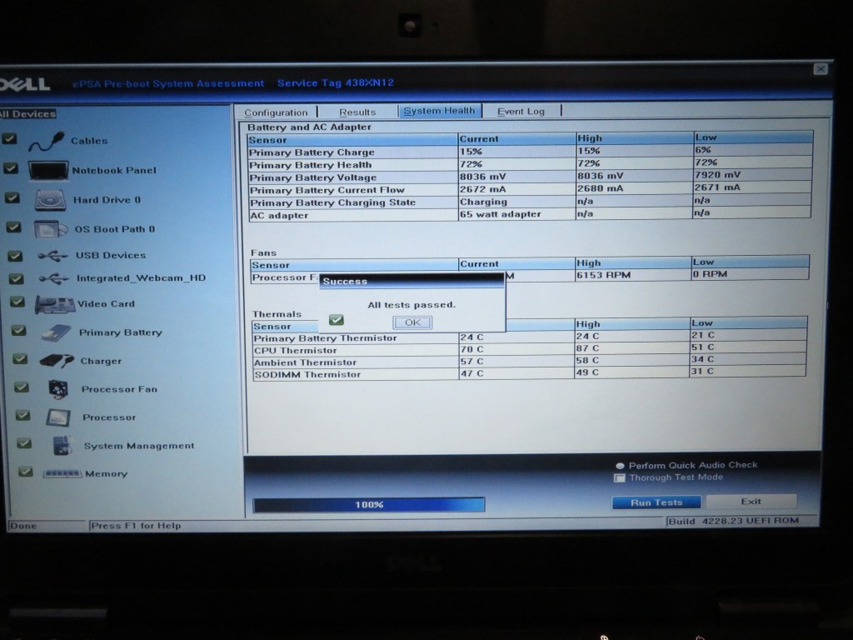Select the USB Devices icon

(52, 255)
